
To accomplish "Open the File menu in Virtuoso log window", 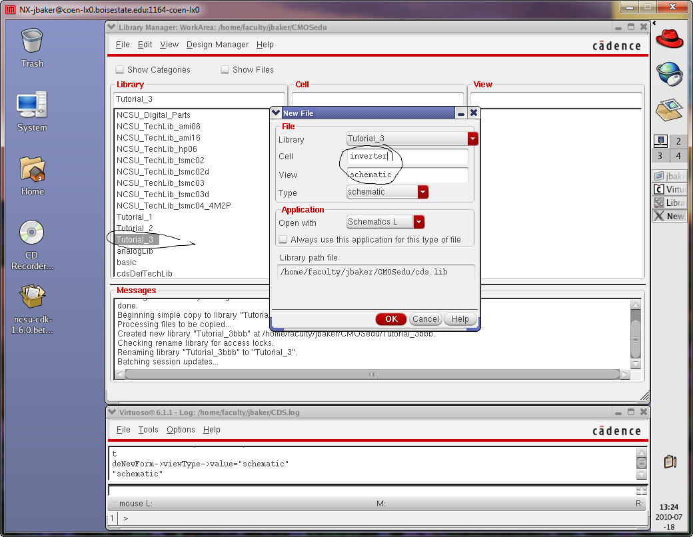I will tap(123, 430).
